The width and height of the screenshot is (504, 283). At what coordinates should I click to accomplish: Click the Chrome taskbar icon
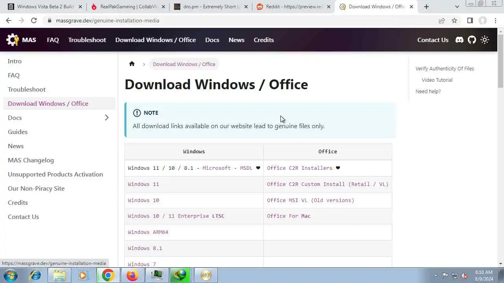click(x=108, y=275)
